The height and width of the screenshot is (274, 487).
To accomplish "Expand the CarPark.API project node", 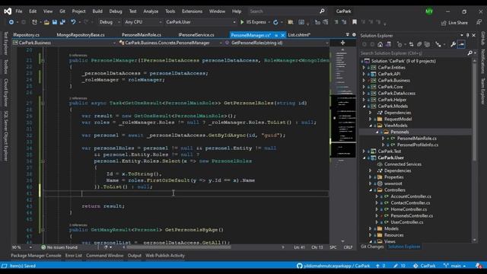I will click(x=364, y=74).
